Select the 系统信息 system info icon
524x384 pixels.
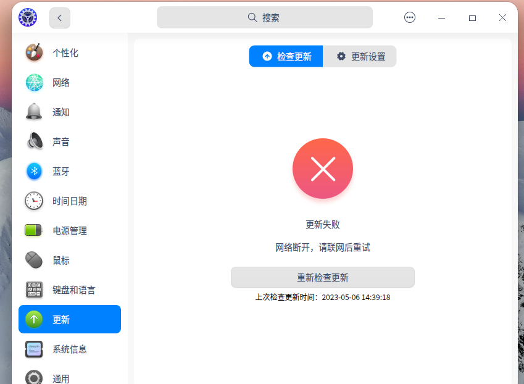coord(34,349)
